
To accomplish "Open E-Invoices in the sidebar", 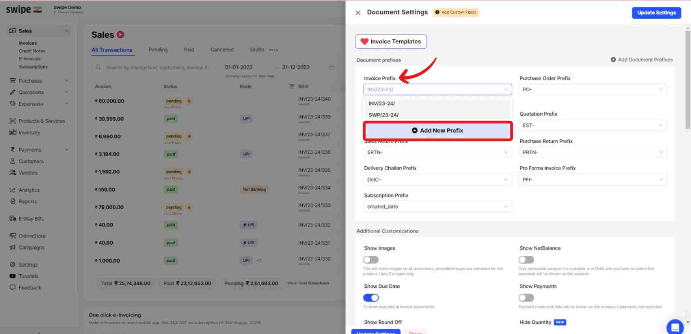I will (30, 59).
